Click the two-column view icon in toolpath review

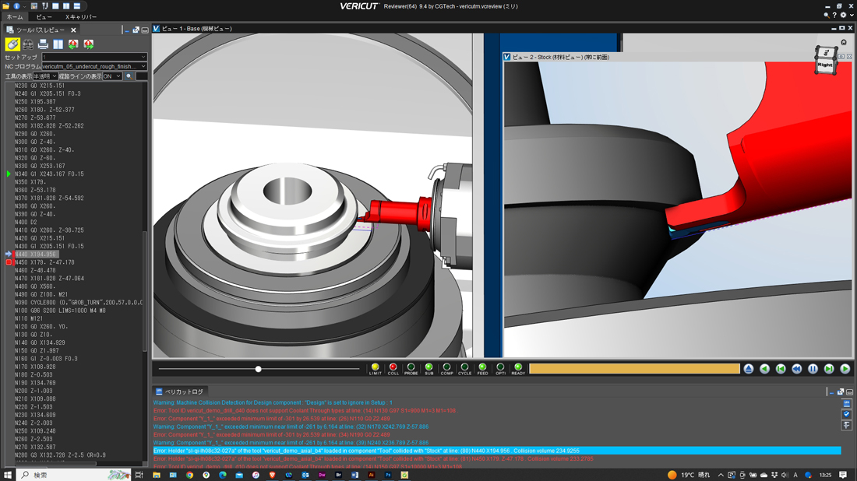click(x=58, y=44)
